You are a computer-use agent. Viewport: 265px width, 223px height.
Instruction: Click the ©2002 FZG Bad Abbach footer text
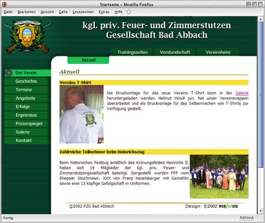click(92, 206)
